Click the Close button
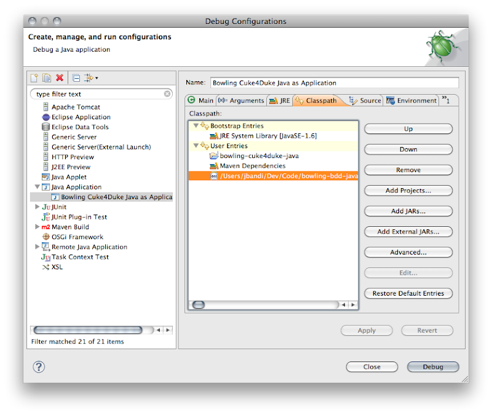Viewport: 492px width, 415px height. [372, 366]
